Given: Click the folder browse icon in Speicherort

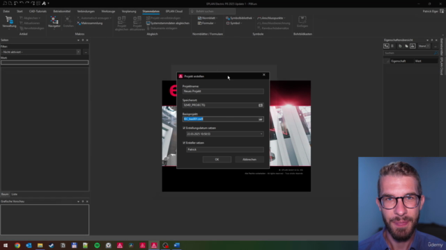Looking at the screenshot, I should pyautogui.click(x=261, y=105).
